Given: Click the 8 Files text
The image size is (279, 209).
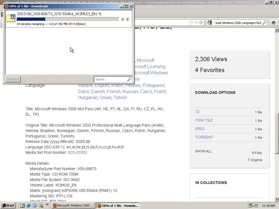Looking at the screenshot, I should (257, 153).
